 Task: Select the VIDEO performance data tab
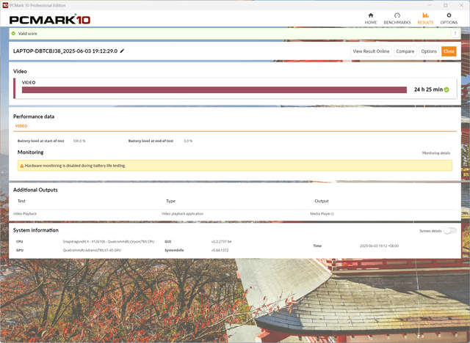tap(21, 126)
